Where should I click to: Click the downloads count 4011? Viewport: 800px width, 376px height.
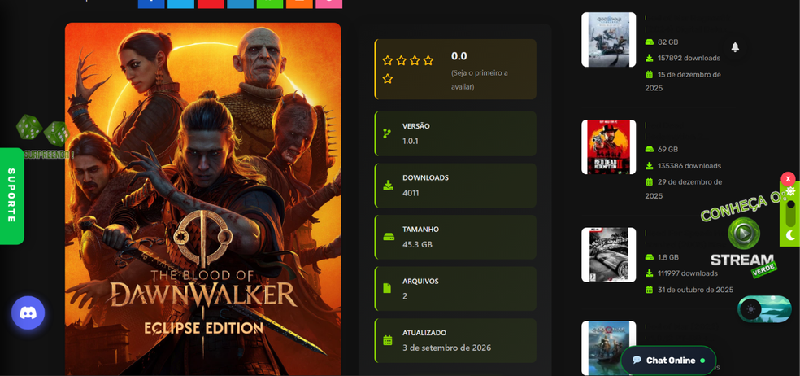(x=411, y=193)
